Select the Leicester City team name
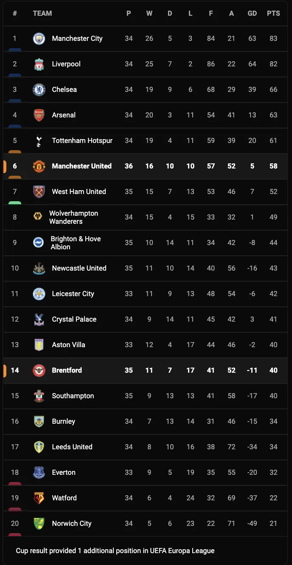 (73, 294)
